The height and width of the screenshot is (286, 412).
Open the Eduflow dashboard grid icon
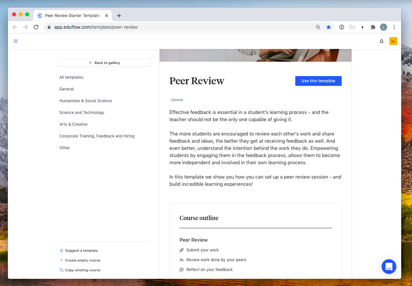tap(16, 41)
